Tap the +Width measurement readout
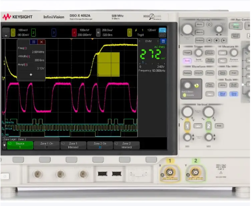Screen dimensions: 251x206 tap(31, 58)
